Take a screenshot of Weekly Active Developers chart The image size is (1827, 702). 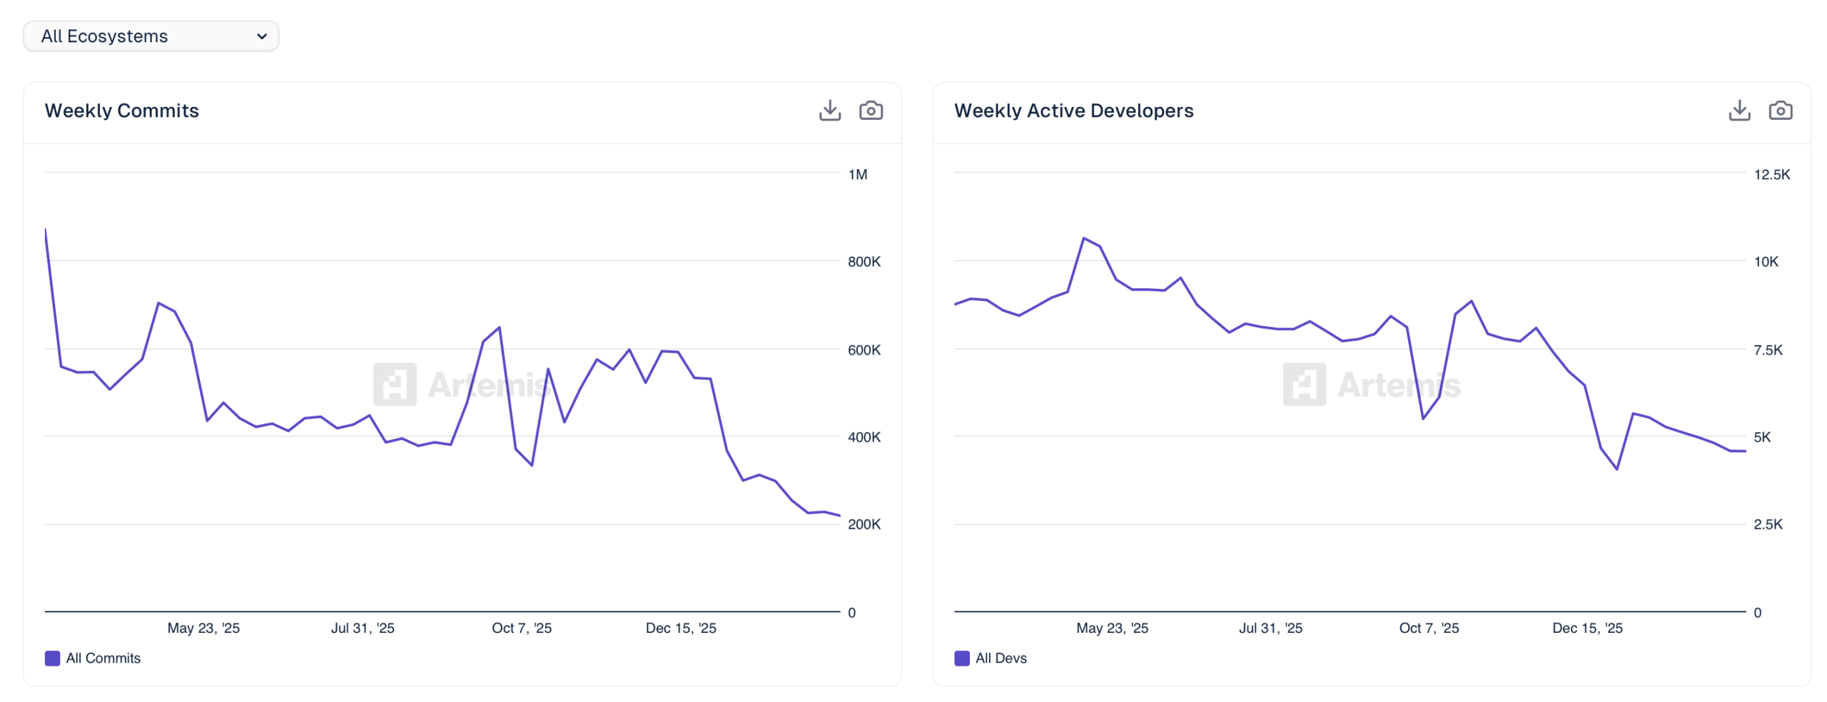[1781, 111]
